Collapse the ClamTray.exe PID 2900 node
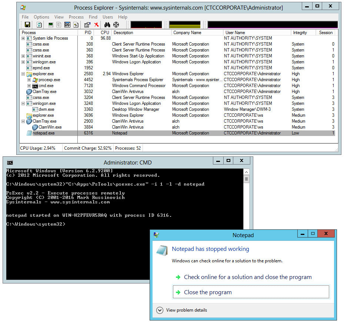Viewport: 344px width, 322px height. [23, 122]
